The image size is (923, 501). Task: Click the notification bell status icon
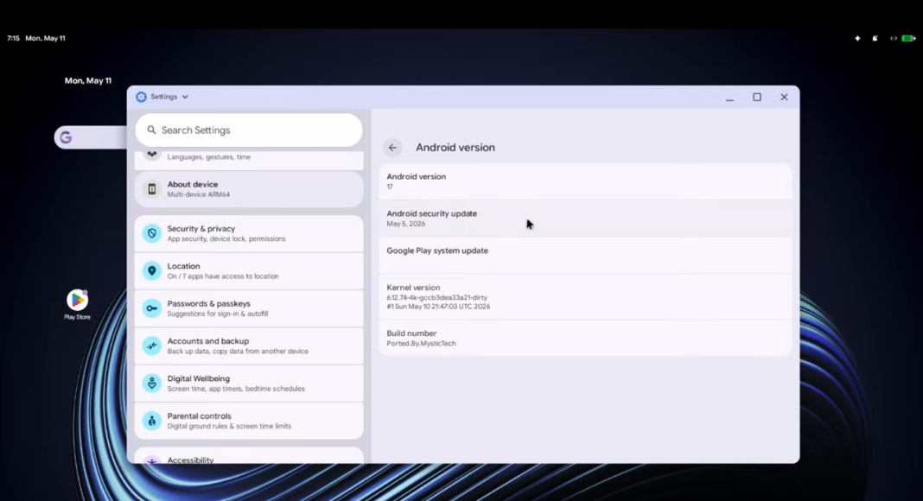pos(875,38)
